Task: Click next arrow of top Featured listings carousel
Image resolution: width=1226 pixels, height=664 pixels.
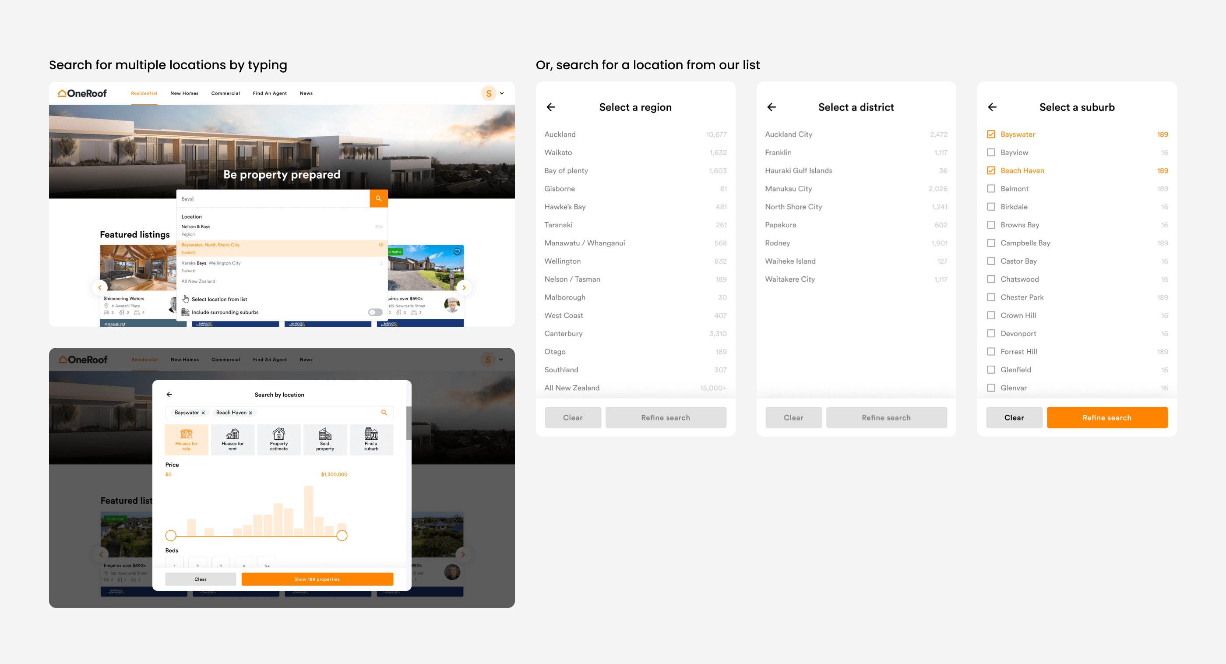Action: pyautogui.click(x=464, y=287)
